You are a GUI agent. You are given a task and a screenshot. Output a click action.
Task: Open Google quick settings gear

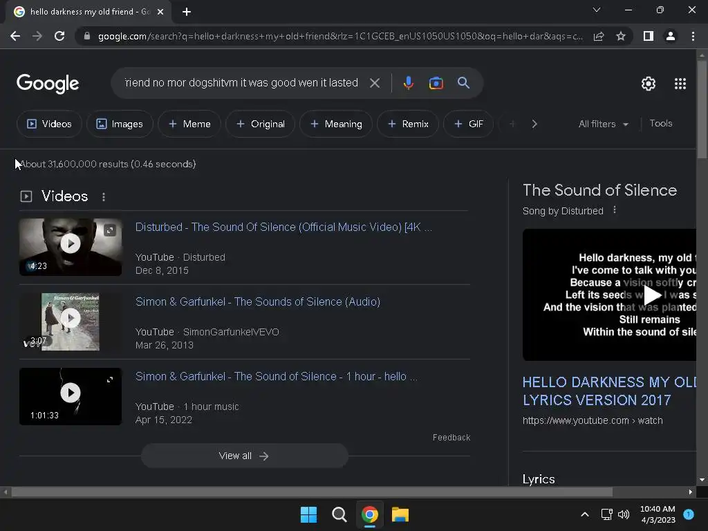coord(649,84)
